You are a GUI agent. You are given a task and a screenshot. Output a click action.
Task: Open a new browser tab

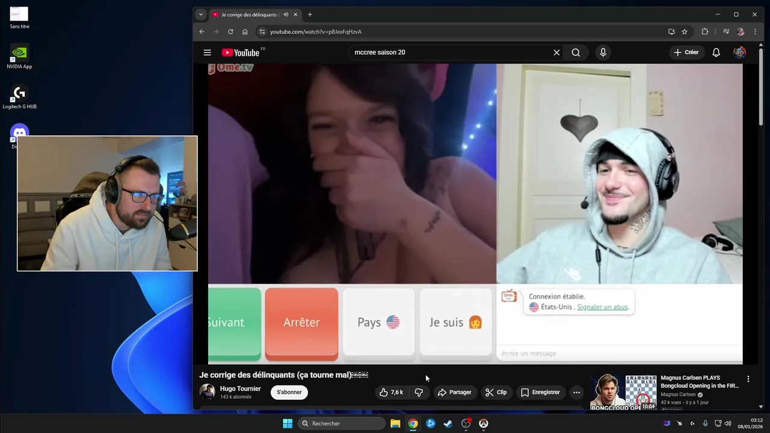pyautogui.click(x=310, y=14)
